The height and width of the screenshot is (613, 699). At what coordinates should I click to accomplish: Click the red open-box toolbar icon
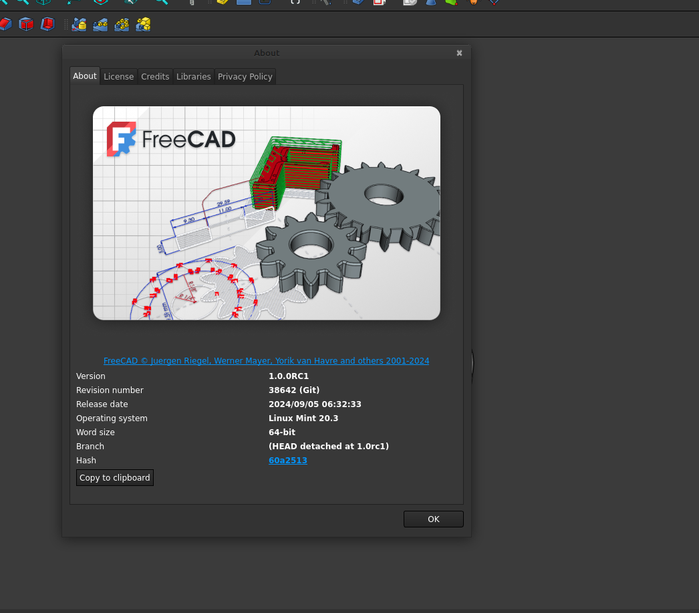[47, 24]
